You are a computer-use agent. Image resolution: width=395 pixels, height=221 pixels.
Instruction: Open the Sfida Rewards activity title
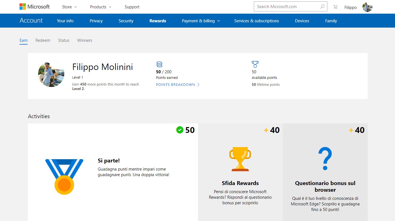[x=240, y=183]
